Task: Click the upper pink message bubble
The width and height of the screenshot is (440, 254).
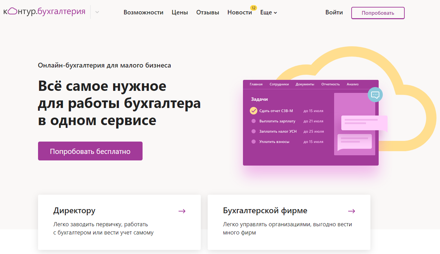Action: click(364, 123)
